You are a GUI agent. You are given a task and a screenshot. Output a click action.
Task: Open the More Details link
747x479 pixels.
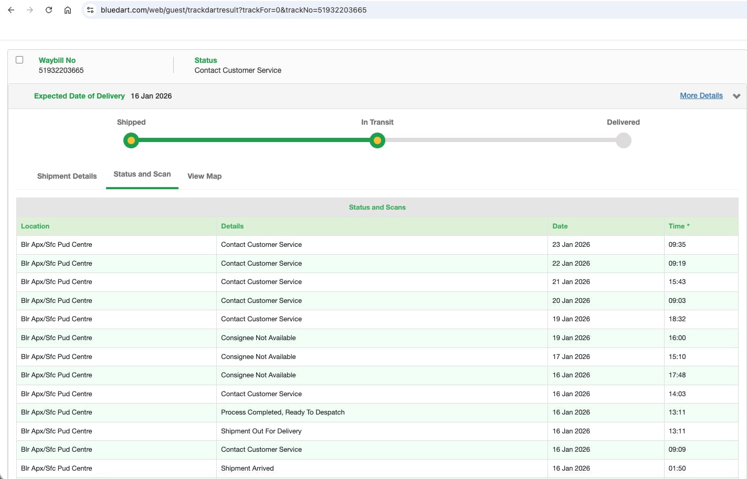[701, 95]
